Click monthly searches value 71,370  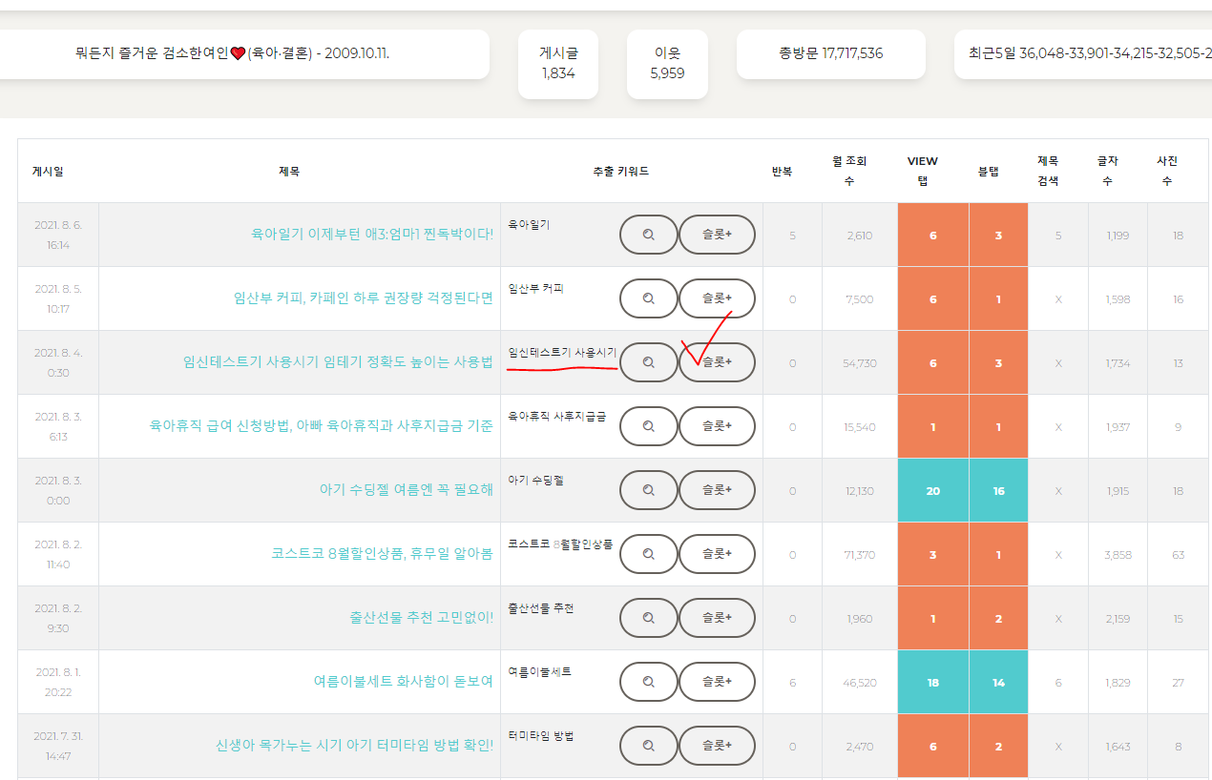[860, 555]
